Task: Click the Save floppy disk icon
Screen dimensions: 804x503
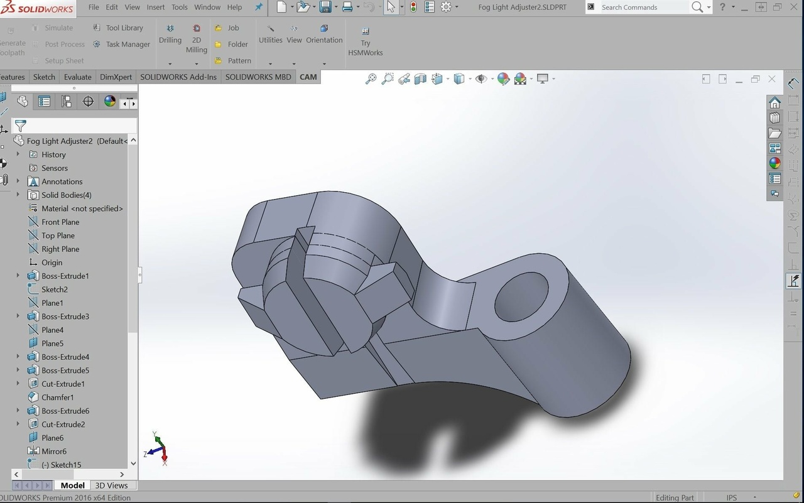Action: 325,7
